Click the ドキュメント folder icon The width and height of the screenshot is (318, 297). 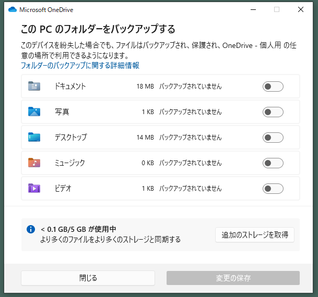point(34,86)
